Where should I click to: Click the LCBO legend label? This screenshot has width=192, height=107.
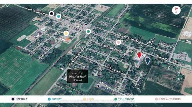tap(90, 99)
